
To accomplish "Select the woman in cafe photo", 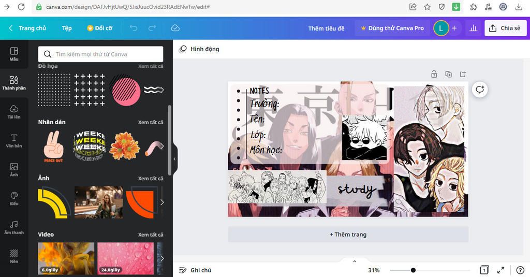I will coord(99,202).
